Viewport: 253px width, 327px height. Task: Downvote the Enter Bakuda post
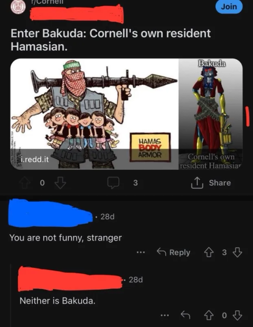click(60, 183)
